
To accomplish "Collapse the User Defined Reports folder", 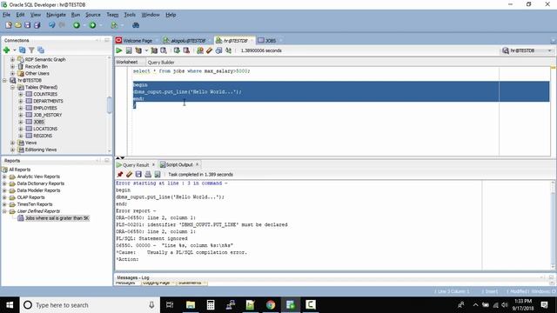I will click(x=4, y=211).
